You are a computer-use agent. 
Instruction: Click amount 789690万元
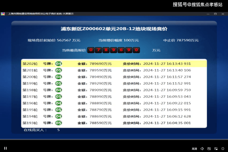(100, 64)
